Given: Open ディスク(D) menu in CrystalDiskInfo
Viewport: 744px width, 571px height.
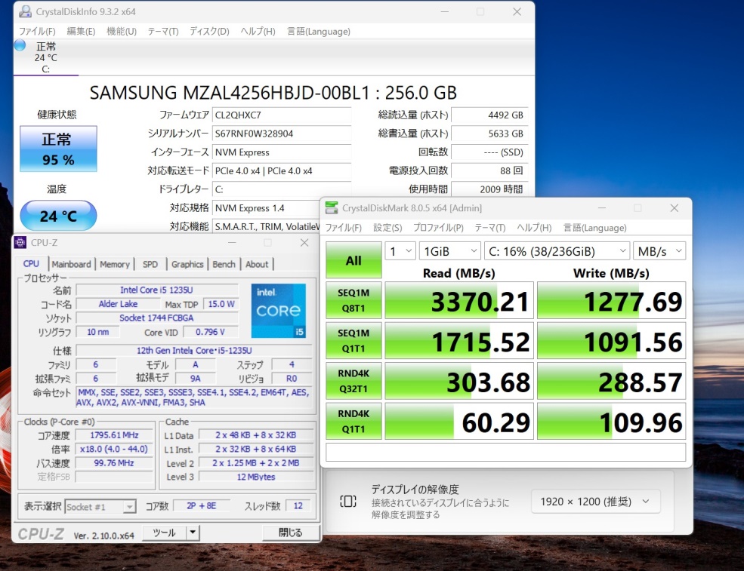Looking at the screenshot, I should point(209,31).
